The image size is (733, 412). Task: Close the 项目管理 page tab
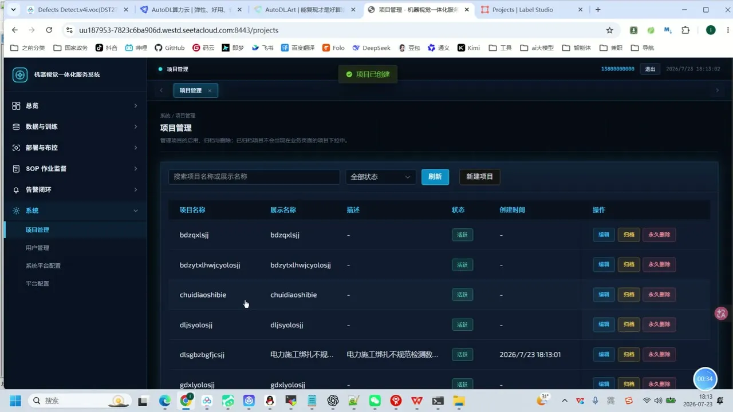210,90
